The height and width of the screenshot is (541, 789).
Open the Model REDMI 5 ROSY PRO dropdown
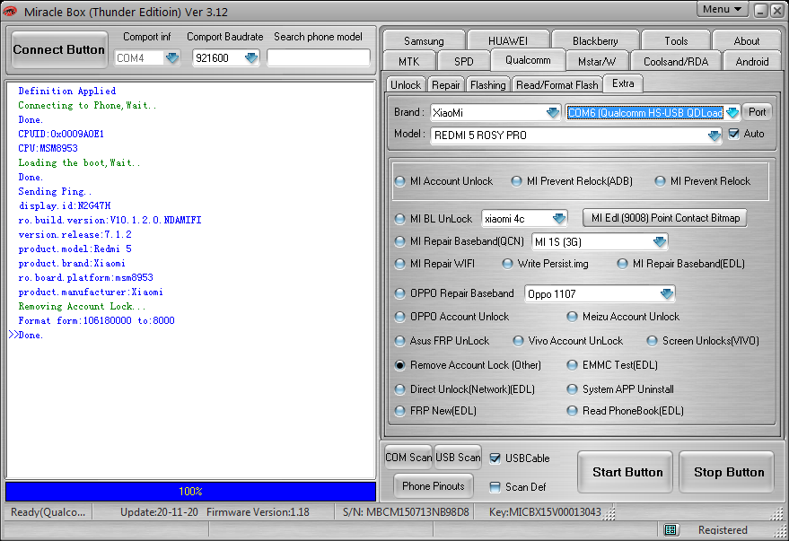pyautogui.click(x=714, y=135)
